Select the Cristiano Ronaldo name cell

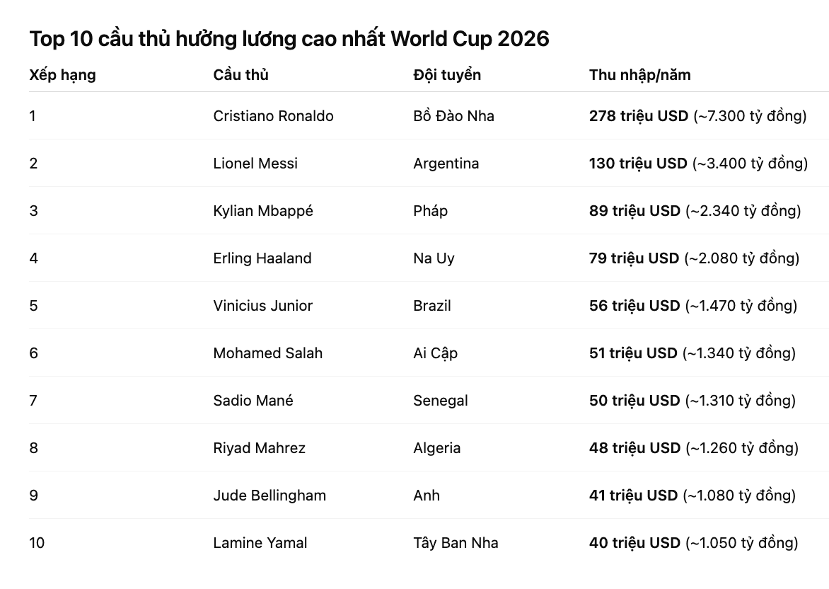point(273,116)
